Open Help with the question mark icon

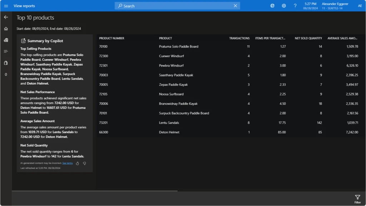click(x=295, y=6)
